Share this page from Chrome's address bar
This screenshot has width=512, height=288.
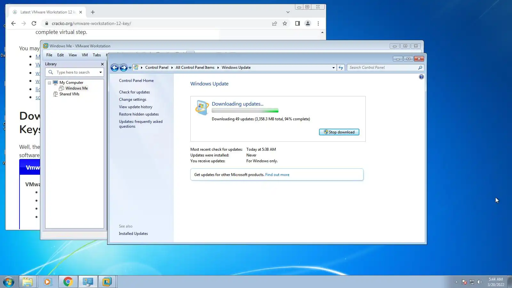coord(275,23)
